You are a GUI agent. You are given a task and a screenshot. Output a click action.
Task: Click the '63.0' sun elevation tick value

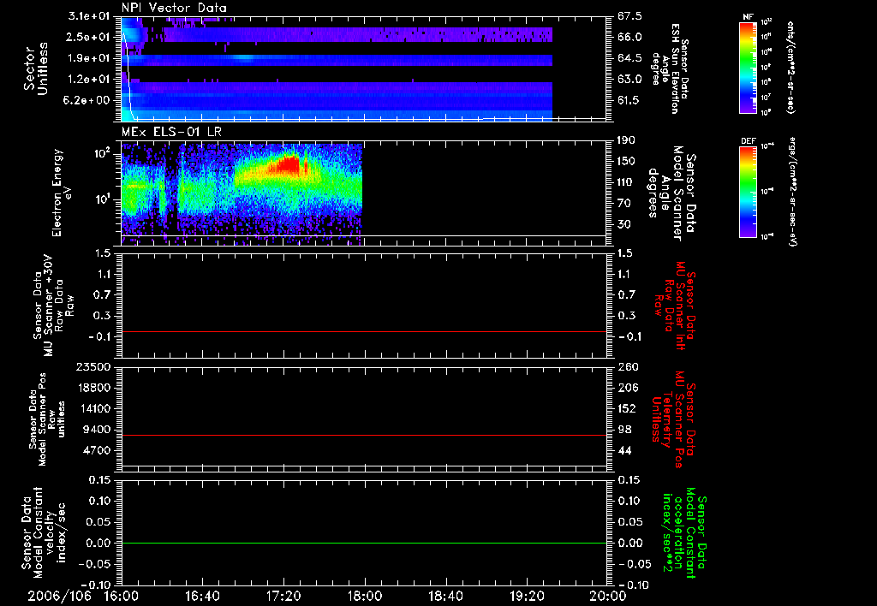[629, 79]
